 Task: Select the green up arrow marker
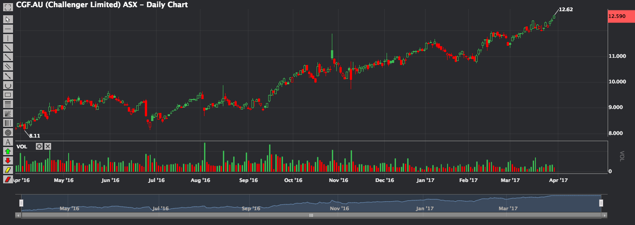[8, 151]
